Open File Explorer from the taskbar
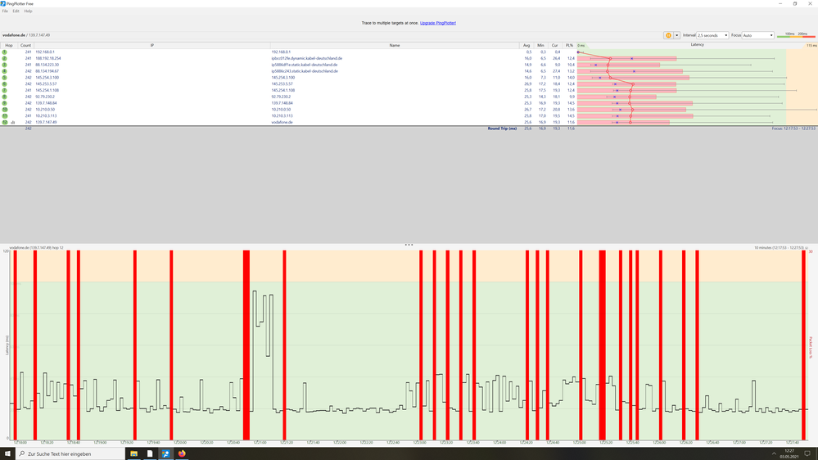The height and width of the screenshot is (460, 818). point(134,453)
